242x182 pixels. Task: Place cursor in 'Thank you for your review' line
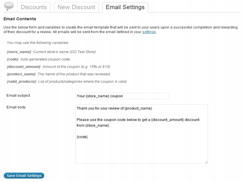coord(114,109)
